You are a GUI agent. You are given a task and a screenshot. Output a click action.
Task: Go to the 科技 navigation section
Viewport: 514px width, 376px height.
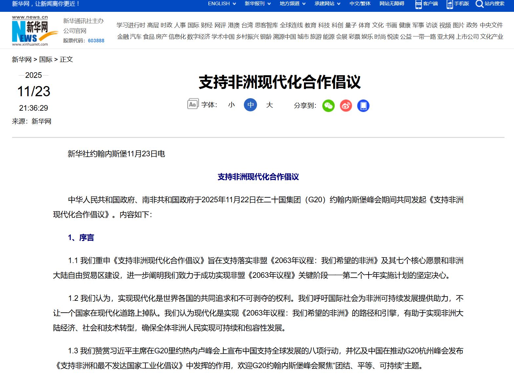(x=324, y=25)
